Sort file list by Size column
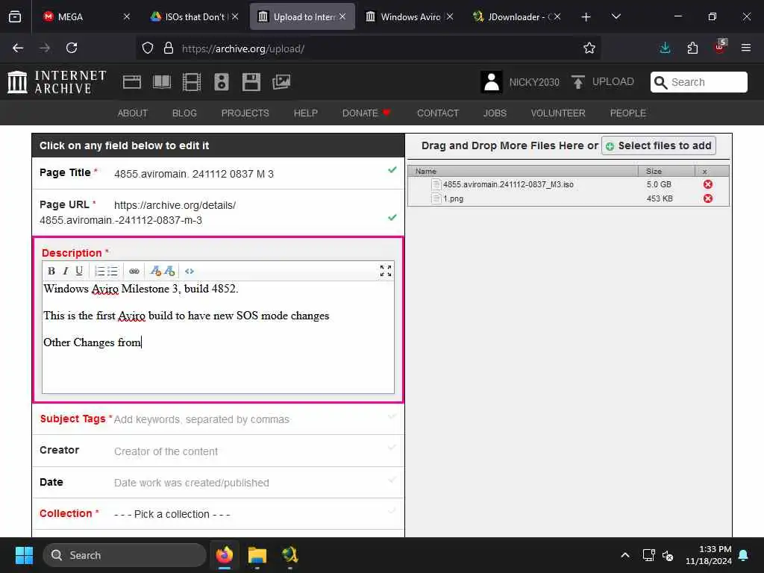The width and height of the screenshot is (764, 573). click(666, 171)
